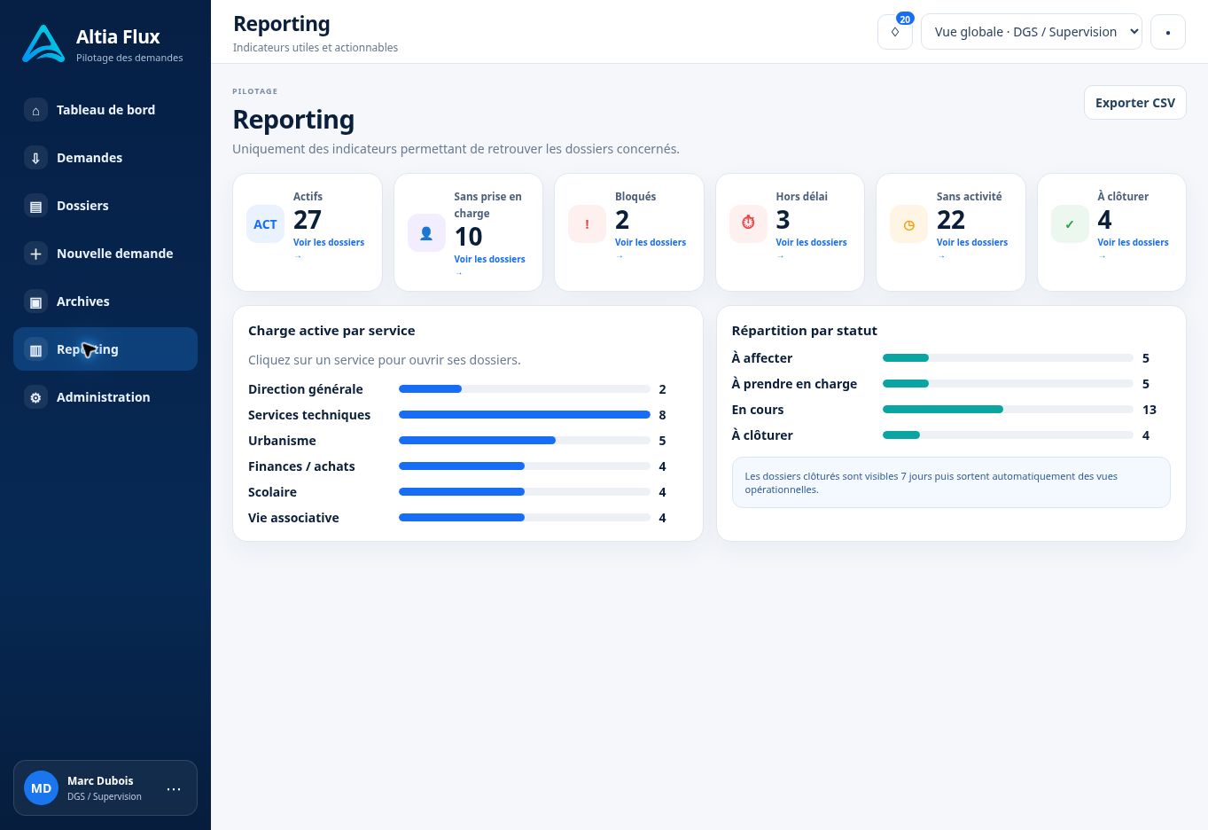Open notifications with the 20 badge
The height and width of the screenshot is (830, 1208).
tap(895, 32)
